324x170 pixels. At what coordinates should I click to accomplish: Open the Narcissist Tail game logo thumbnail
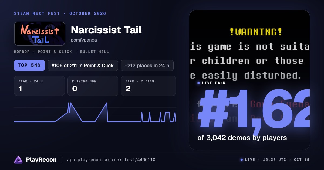pyautogui.click(x=40, y=33)
